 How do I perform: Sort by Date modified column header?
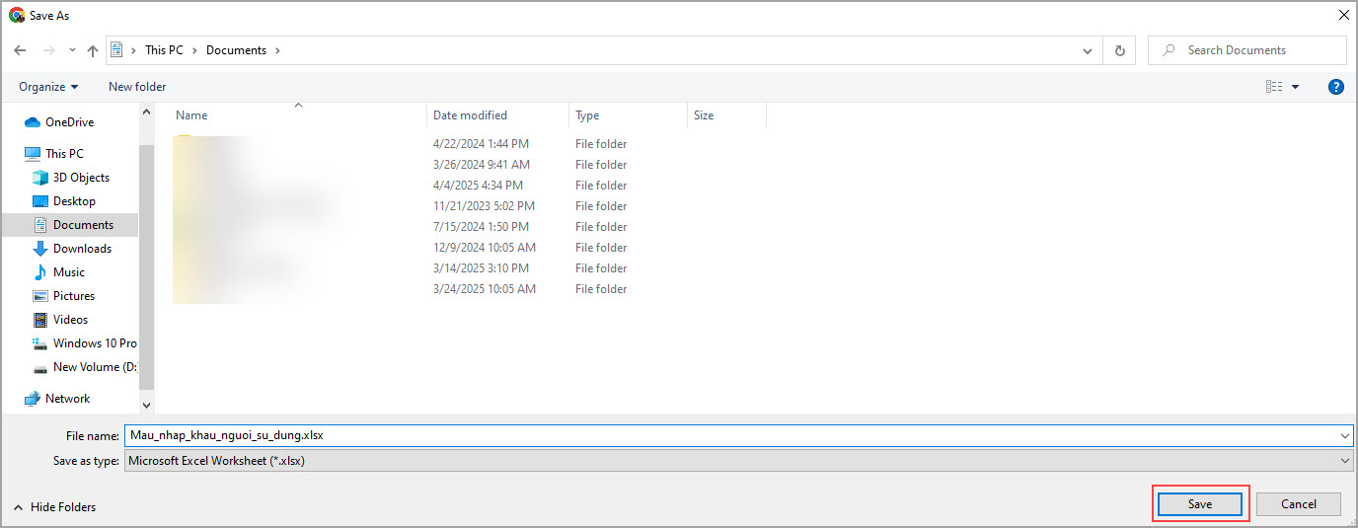(x=470, y=115)
